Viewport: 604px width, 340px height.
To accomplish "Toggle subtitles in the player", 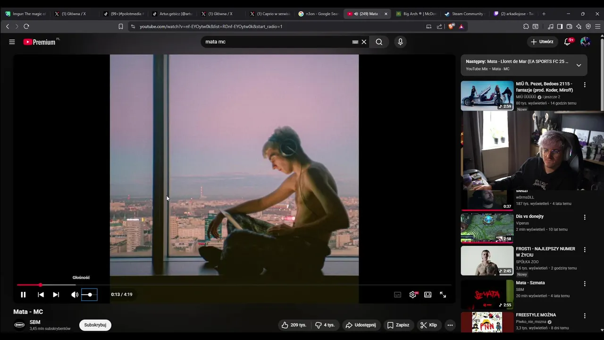I will point(398,295).
